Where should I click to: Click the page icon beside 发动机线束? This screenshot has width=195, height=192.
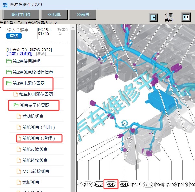click(19, 116)
